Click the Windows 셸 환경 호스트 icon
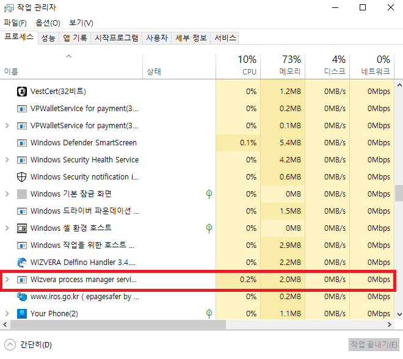This screenshot has width=403, height=359. click(22, 228)
